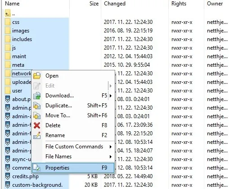Click the Properties icon in context menu
The image size is (229, 189).
coord(36,168)
